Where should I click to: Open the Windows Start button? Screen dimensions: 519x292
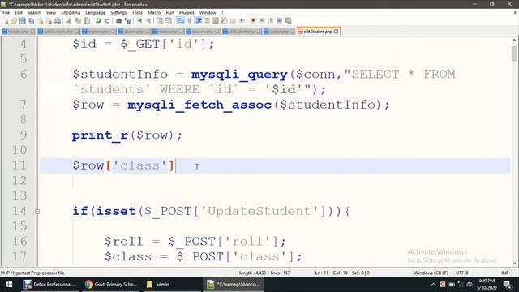(x=9, y=285)
